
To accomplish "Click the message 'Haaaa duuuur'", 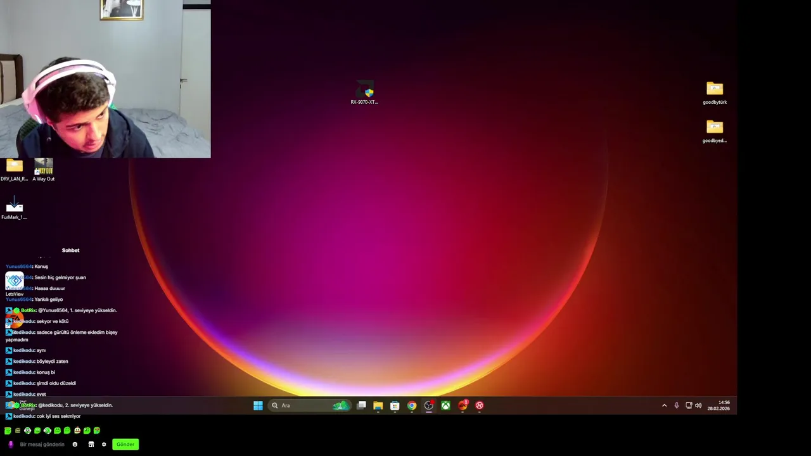I will [x=49, y=288].
